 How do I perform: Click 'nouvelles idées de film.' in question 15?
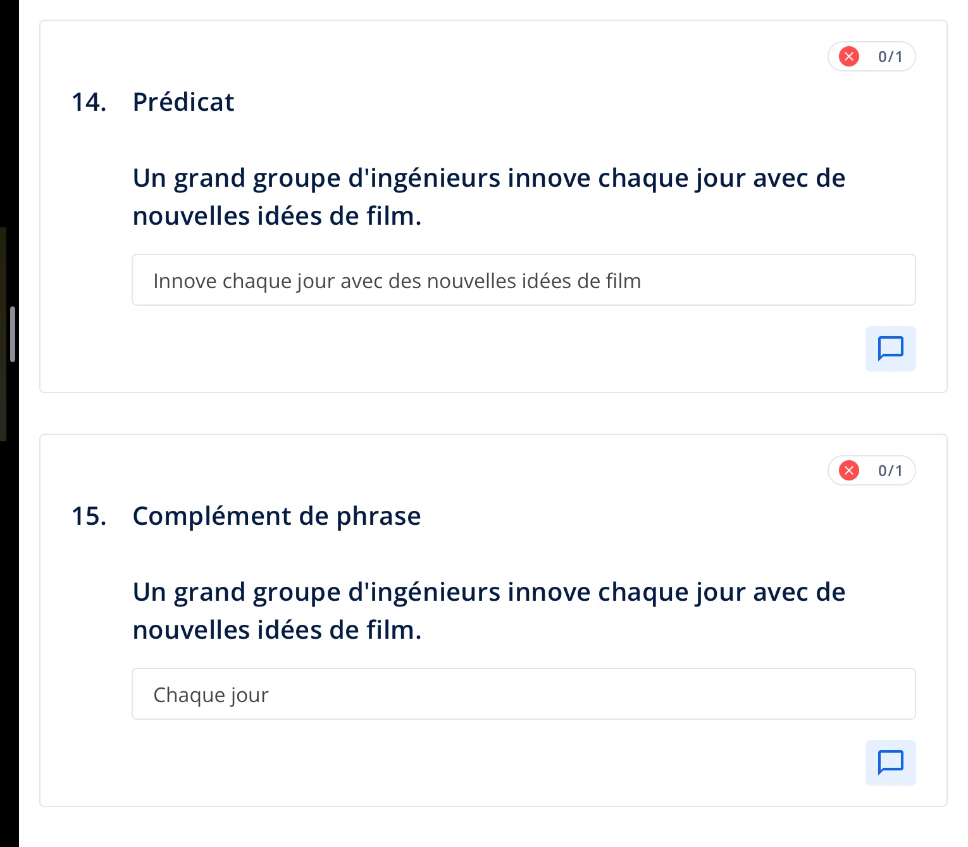(276, 631)
